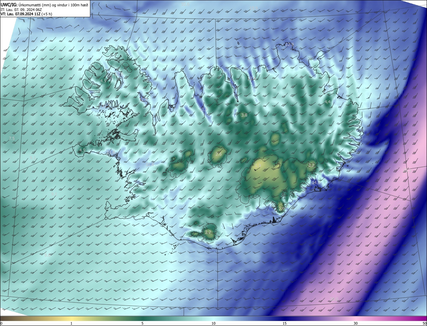Select the 'VT: Lau. 07.09.2024 11Z (+5 h)' line
The width and height of the screenshot is (427, 326).
click(26, 14)
